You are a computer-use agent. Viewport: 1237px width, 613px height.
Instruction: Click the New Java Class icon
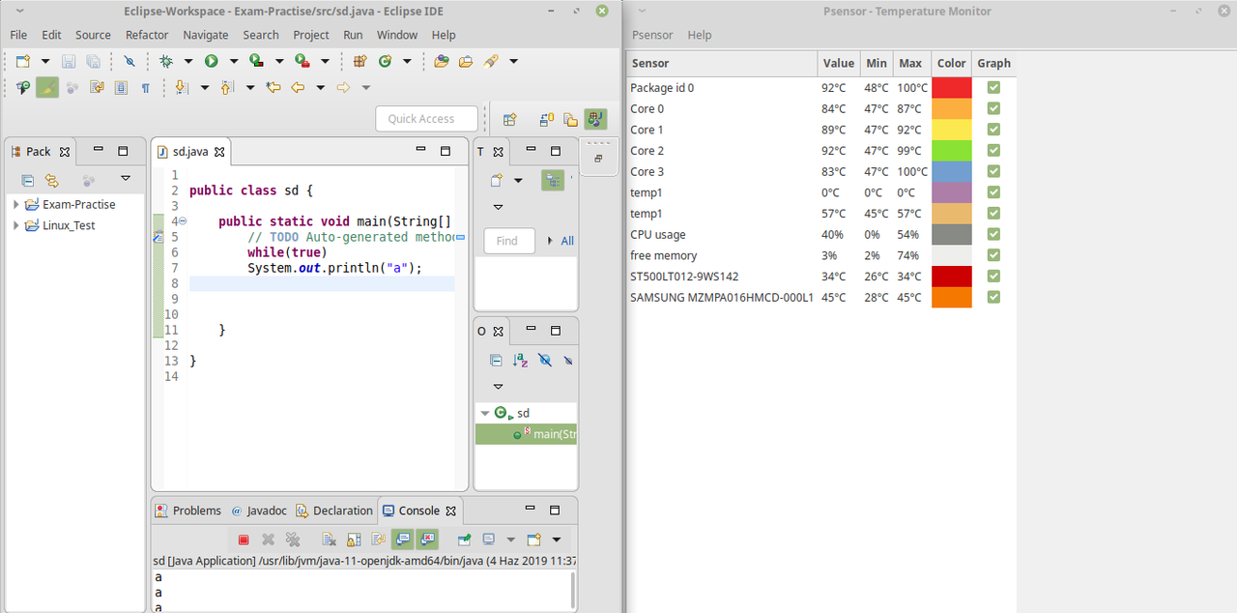tap(386, 61)
